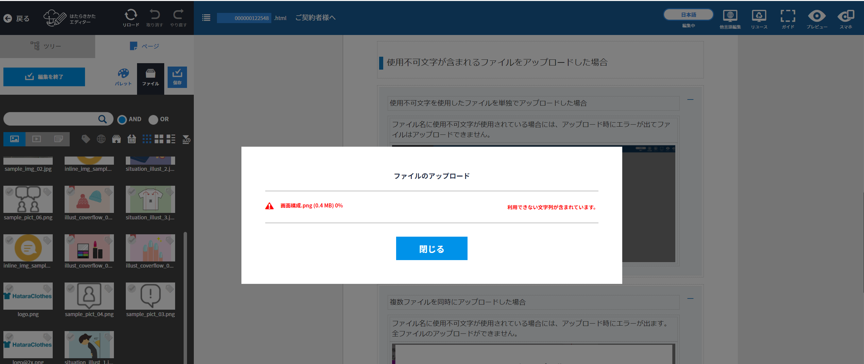Click the 閉じる button in dialog

(431, 249)
